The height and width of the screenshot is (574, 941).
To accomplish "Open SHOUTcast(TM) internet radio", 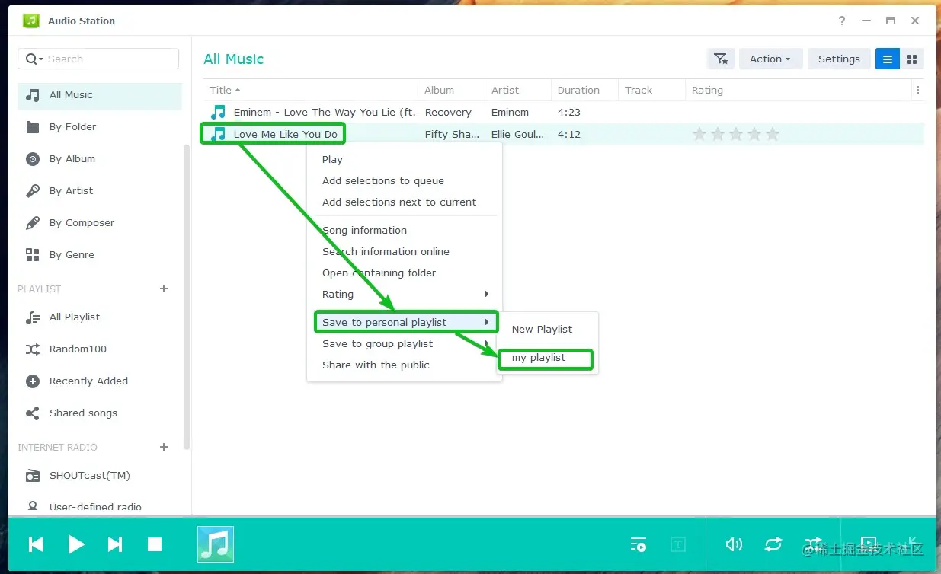I will click(99, 476).
